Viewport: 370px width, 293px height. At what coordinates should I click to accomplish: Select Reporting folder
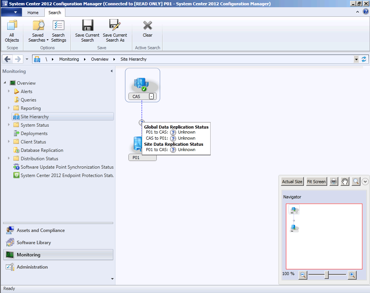pyautogui.click(x=31, y=108)
